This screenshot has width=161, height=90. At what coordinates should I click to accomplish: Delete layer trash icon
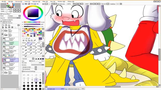12,27
